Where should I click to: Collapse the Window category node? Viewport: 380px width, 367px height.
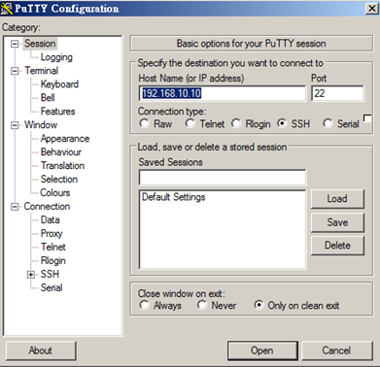[15, 125]
